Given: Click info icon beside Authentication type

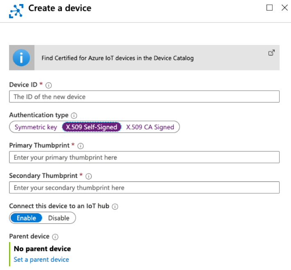Looking at the screenshot, I should [74, 115].
